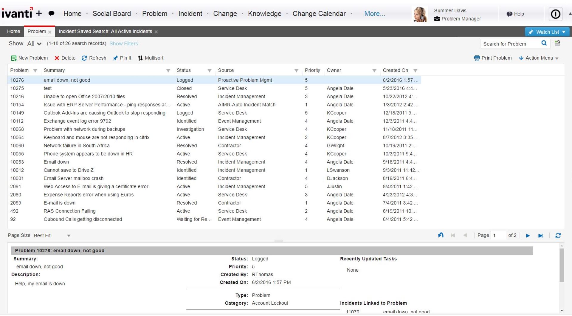Select 'Unable to open Office 2007/2010 files' row
The height and width of the screenshot is (316, 572).
[214, 97]
